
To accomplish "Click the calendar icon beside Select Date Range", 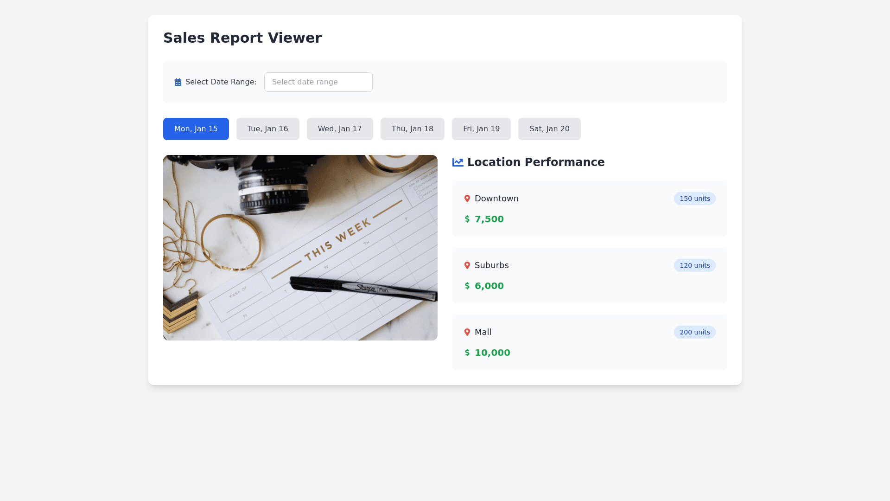I will (x=178, y=82).
